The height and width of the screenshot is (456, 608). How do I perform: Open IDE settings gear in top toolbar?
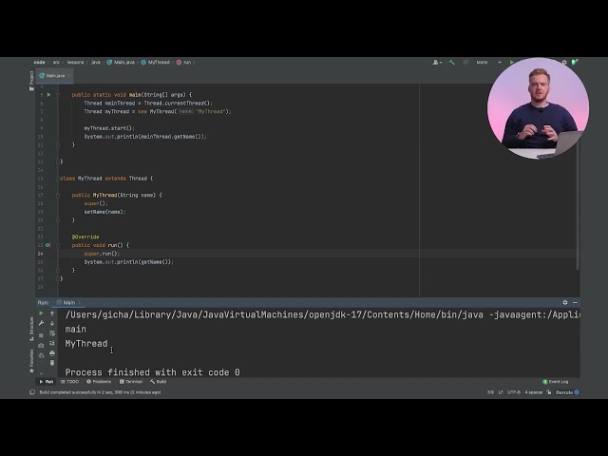(x=564, y=62)
